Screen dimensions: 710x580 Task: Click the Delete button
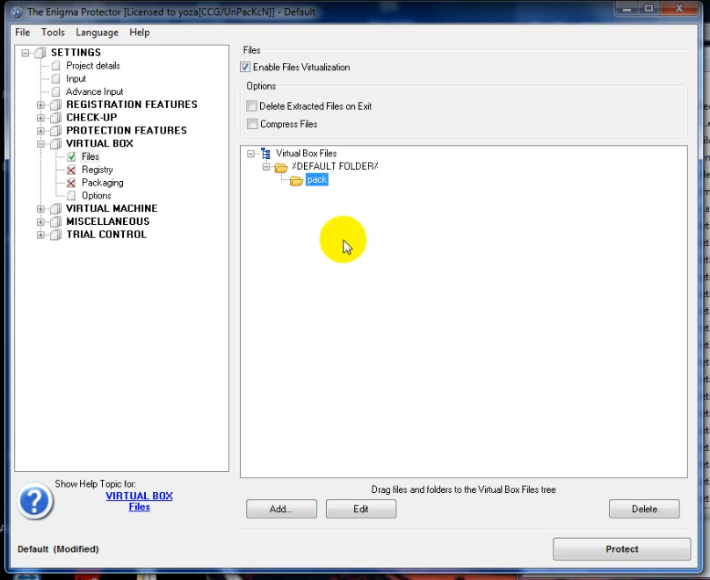tap(644, 509)
